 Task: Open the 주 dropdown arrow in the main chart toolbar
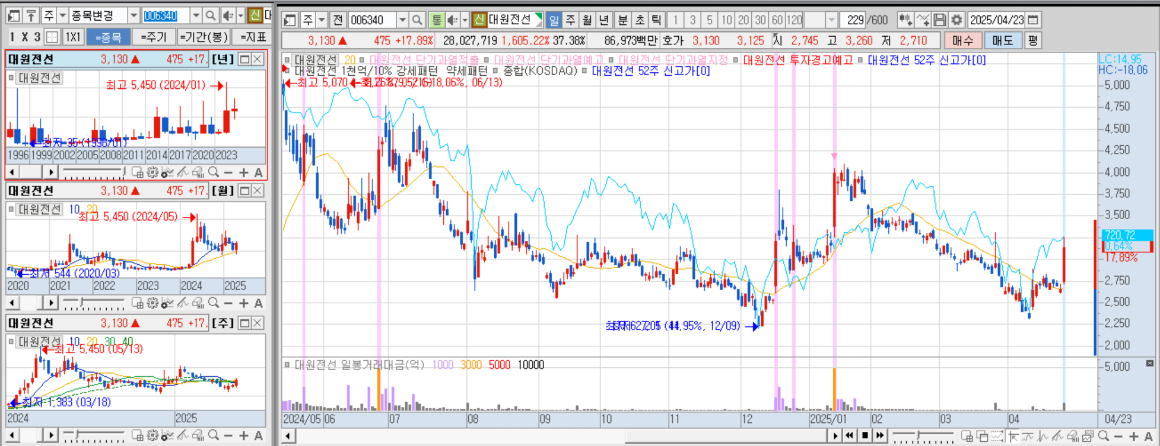click(x=322, y=20)
